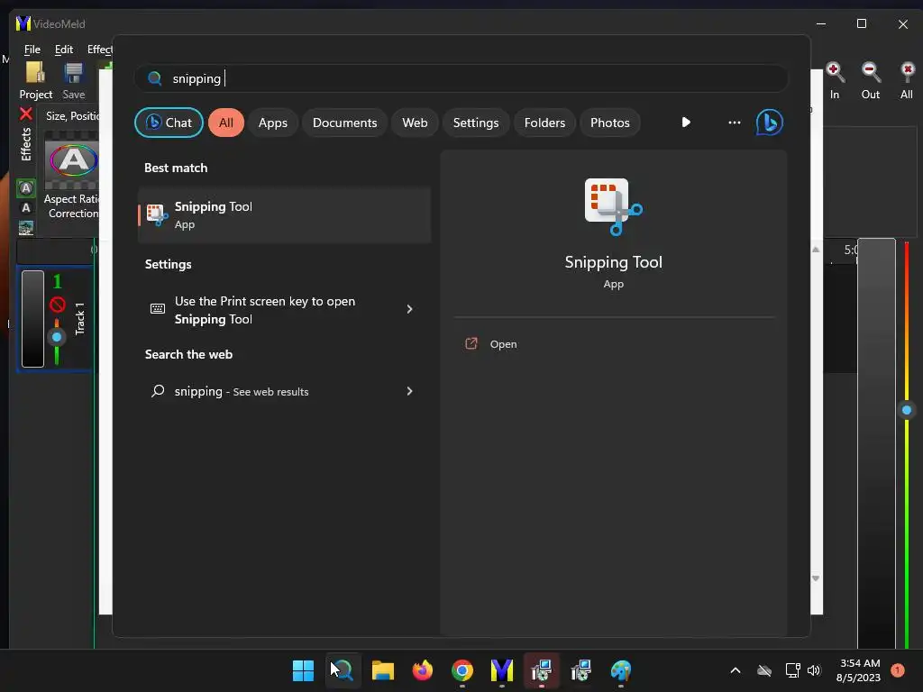Launch Google Chrome from the taskbar
Screen dimensions: 923x692
coord(462,670)
